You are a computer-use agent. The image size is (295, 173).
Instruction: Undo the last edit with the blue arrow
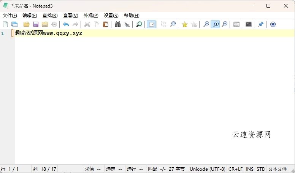(66, 24)
